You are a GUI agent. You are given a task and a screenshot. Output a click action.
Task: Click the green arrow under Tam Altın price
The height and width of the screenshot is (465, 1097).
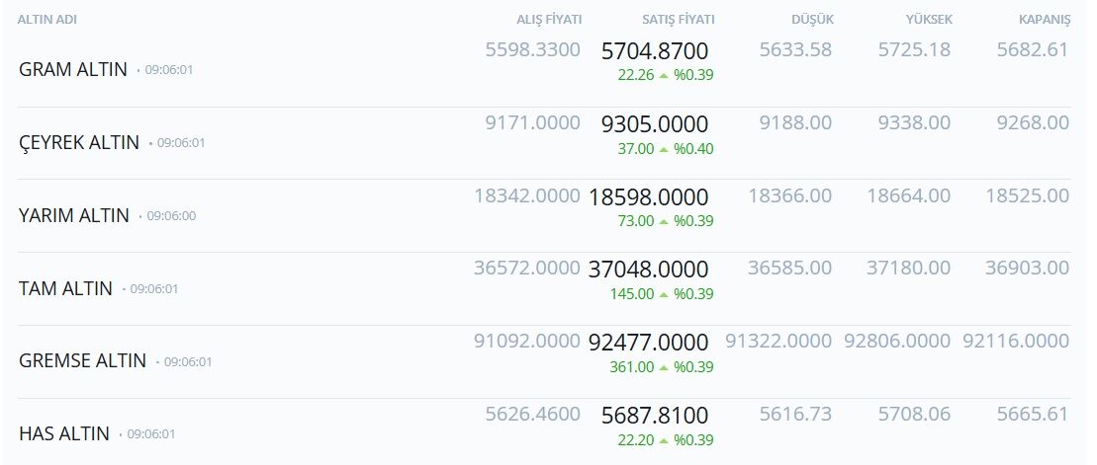(664, 294)
